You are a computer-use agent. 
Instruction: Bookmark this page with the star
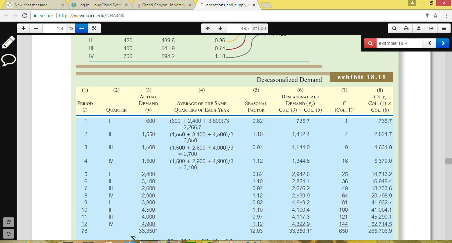coord(436,16)
